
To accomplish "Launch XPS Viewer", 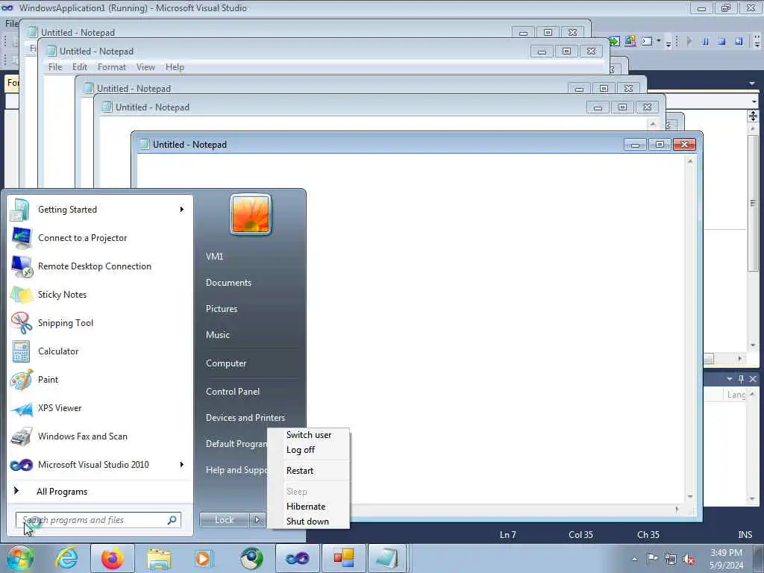I will (101, 408).
